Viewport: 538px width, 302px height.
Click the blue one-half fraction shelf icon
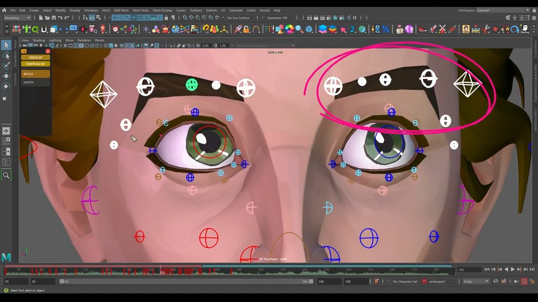[x=385, y=29]
